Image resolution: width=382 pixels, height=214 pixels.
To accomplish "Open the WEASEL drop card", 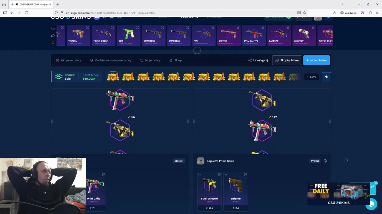I will click(78, 35).
